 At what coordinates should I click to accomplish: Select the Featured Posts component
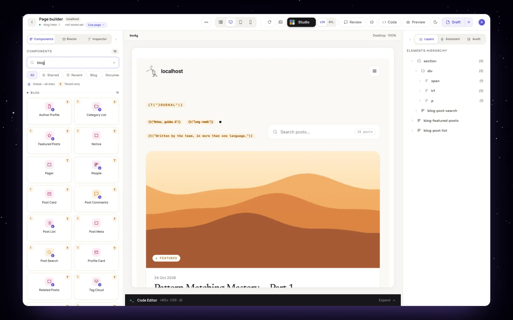click(49, 140)
